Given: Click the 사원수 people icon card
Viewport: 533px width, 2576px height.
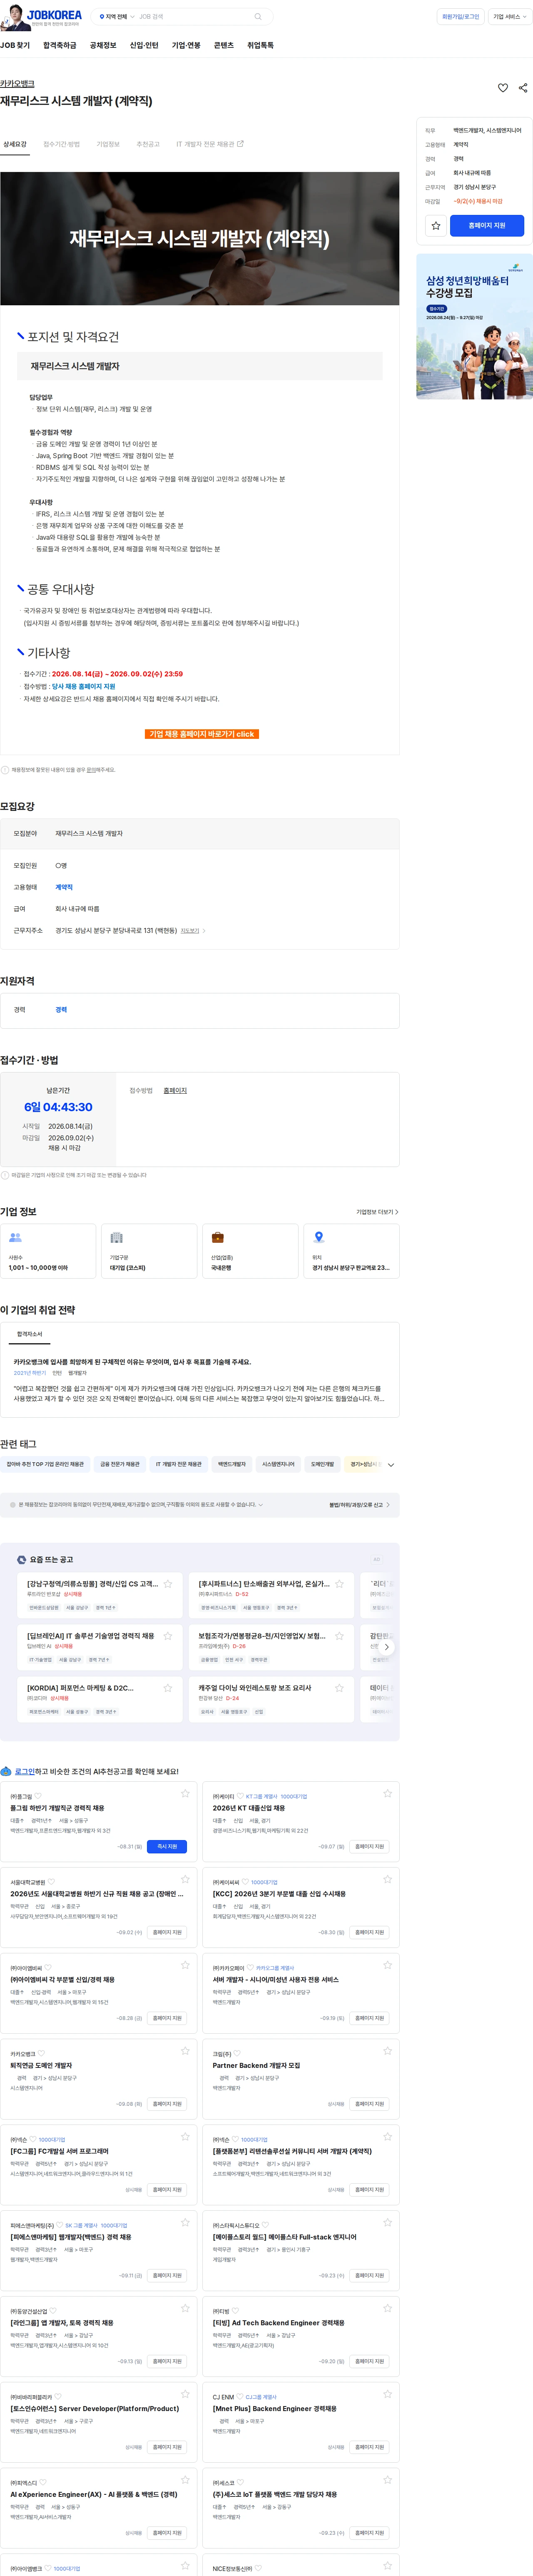Looking at the screenshot, I should click(48, 1251).
